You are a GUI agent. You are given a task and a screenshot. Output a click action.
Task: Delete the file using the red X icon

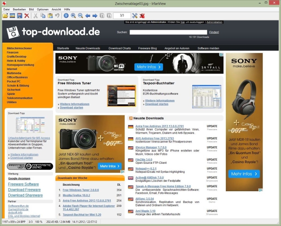27,16
